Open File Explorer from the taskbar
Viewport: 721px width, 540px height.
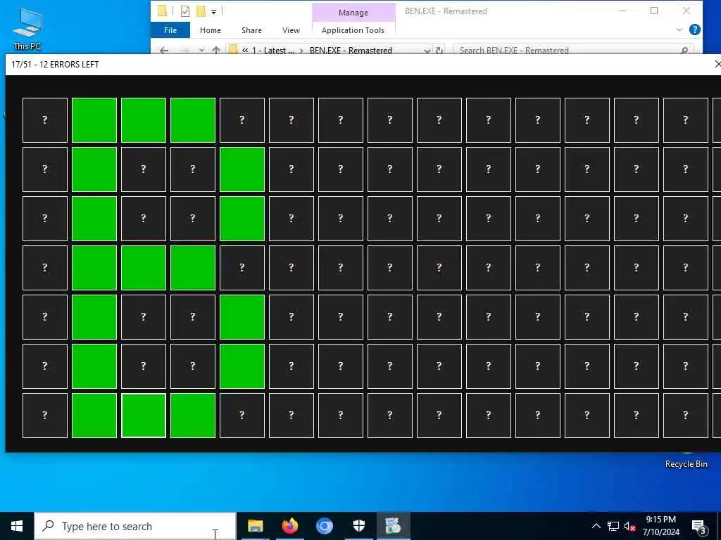coord(255,526)
